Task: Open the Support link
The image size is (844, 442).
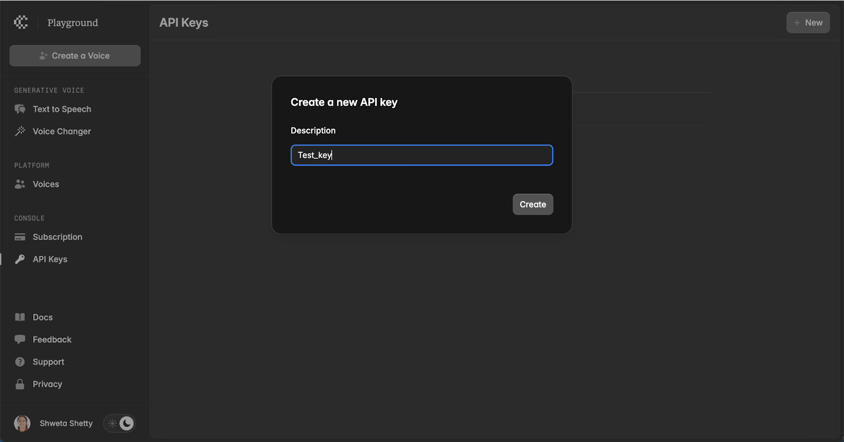Action: point(49,362)
